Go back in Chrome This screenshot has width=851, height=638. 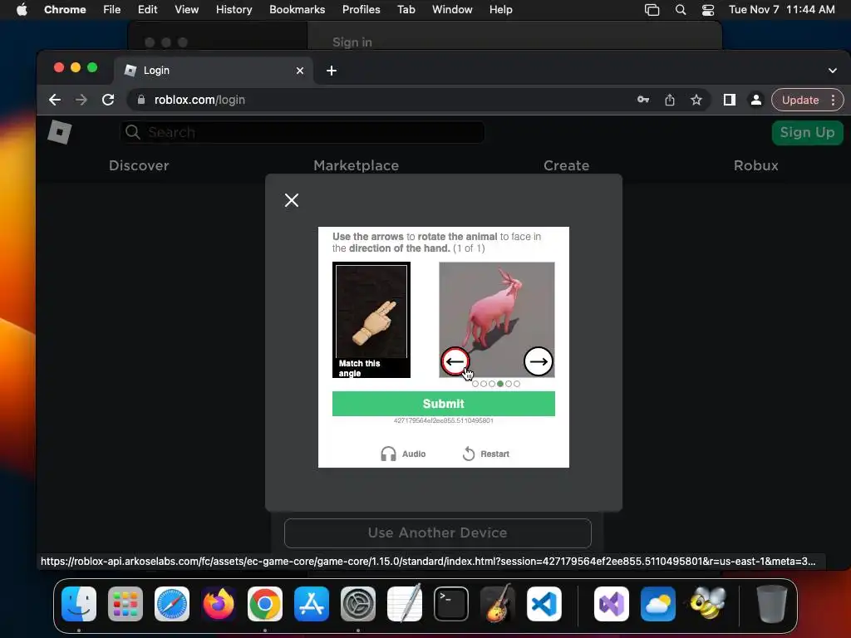[55, 100]
